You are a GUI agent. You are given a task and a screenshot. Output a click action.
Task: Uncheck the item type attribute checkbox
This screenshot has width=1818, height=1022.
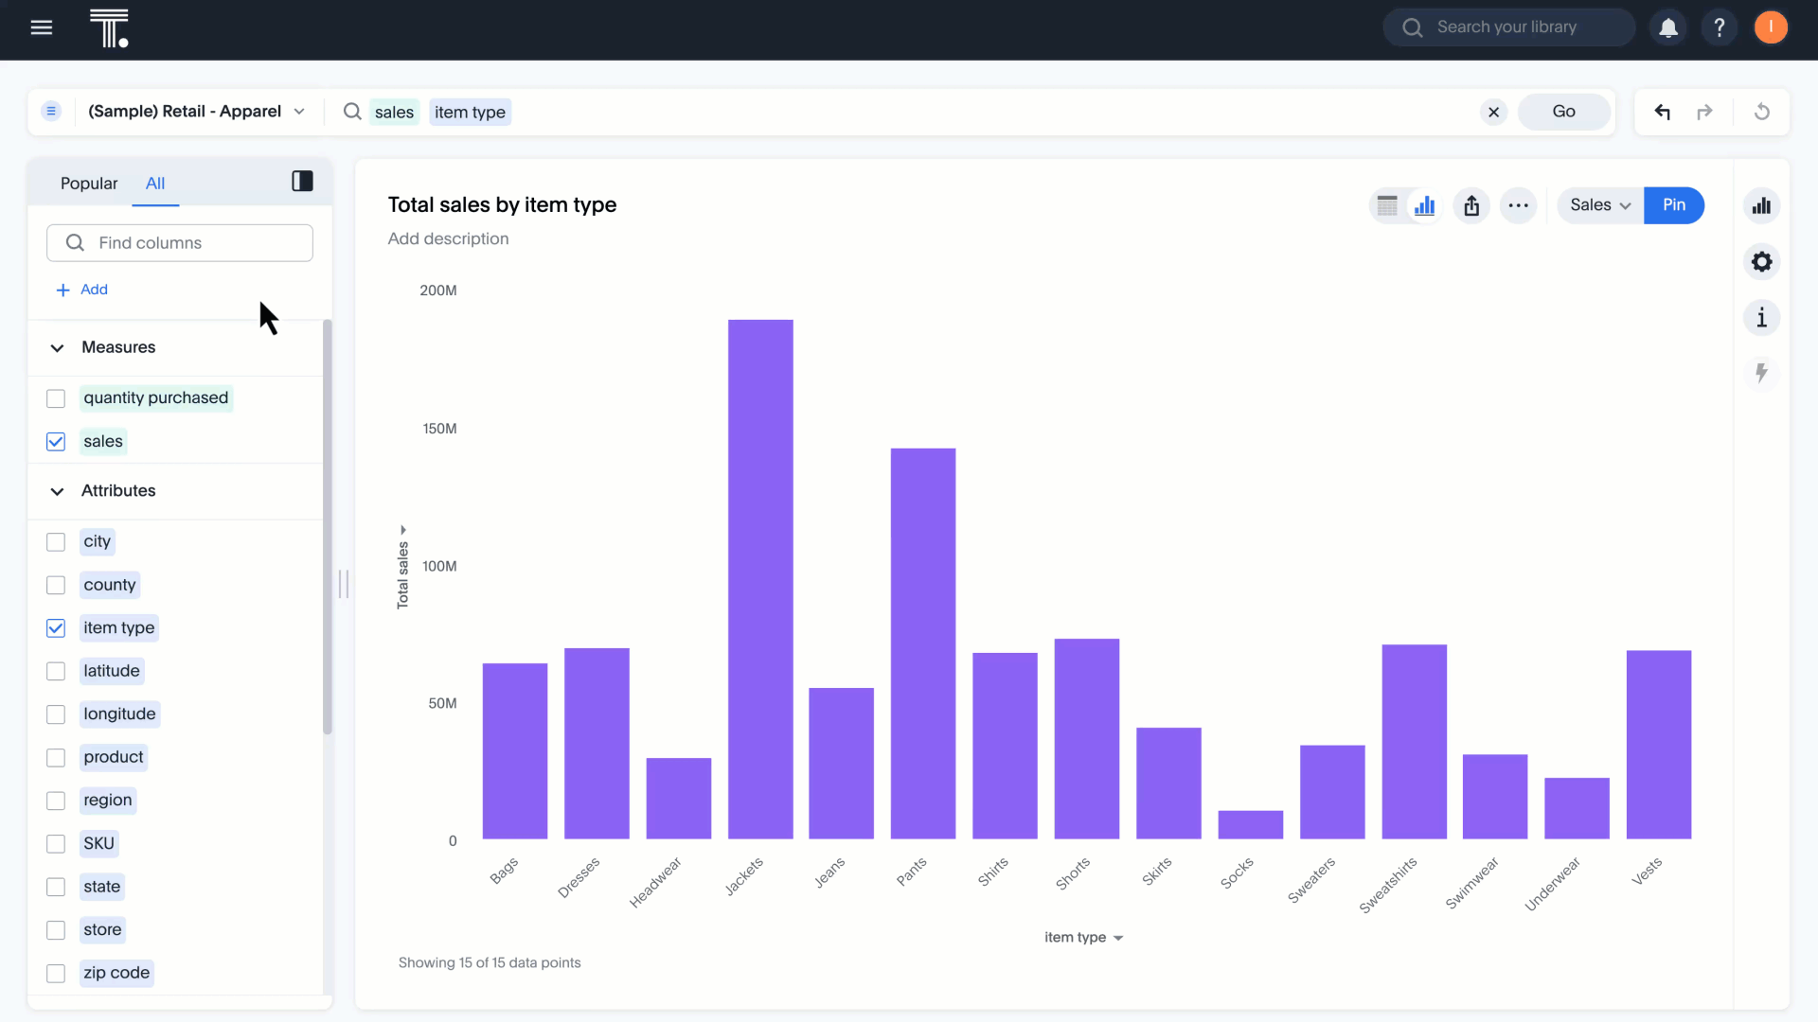coord(55,627)
